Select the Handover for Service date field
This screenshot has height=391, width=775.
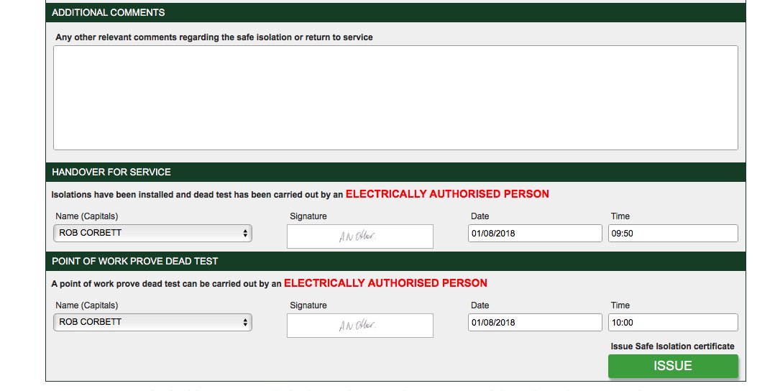point(535,234)
